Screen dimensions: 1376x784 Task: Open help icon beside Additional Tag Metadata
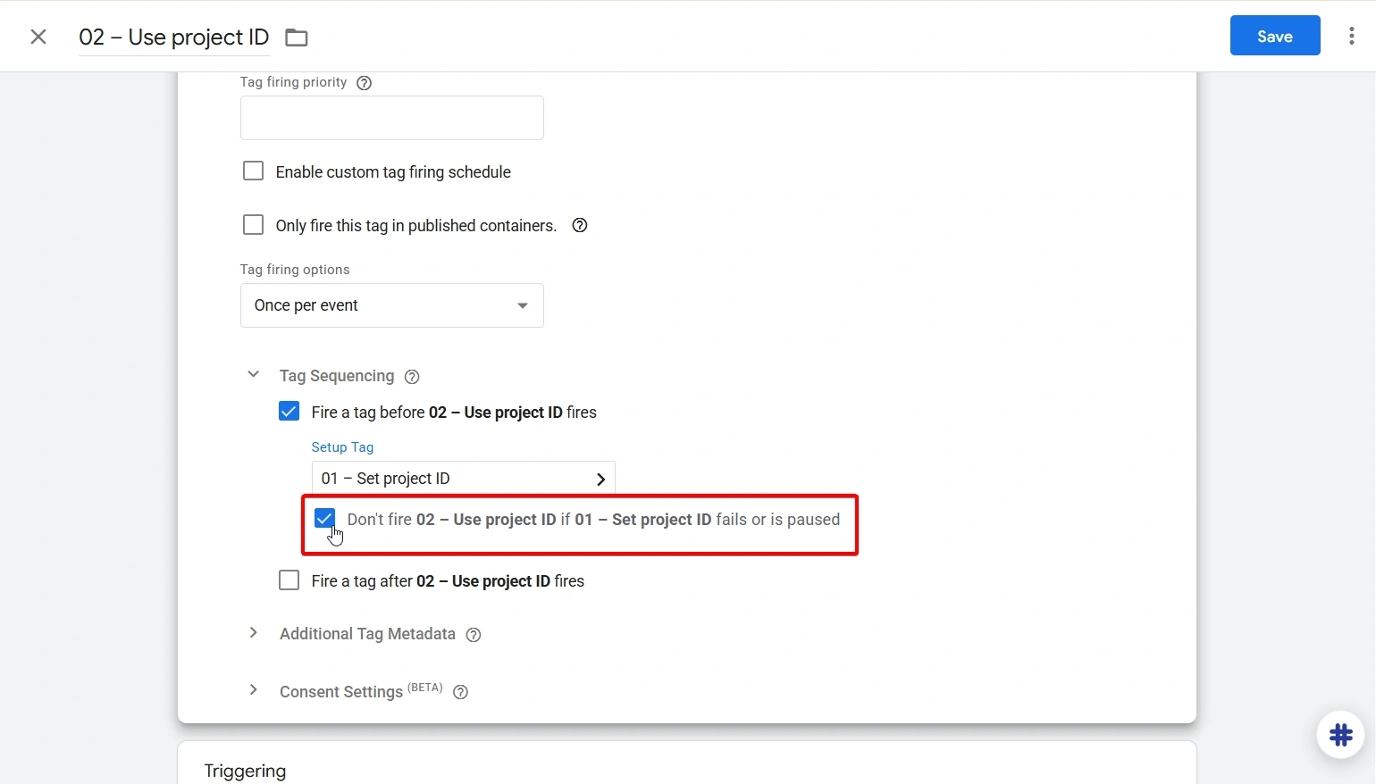pos(474,635)
